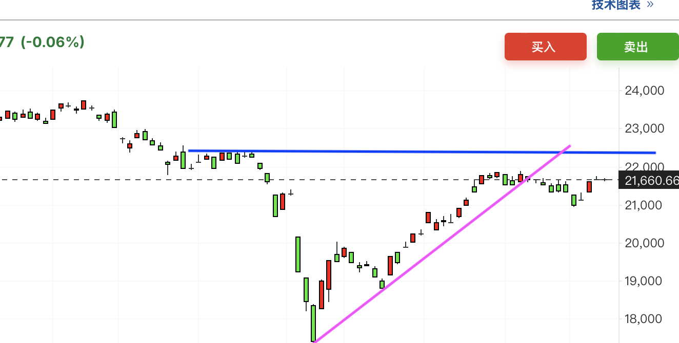Click the 24,000 price axis label
Screen dimensions: 679x343
point(644,91)
